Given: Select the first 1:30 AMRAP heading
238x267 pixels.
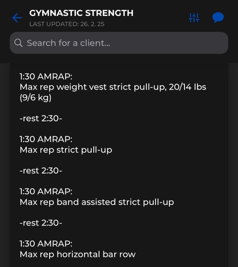Looking at the screenshot, I should pyautogui.click(x=46, y=76).
